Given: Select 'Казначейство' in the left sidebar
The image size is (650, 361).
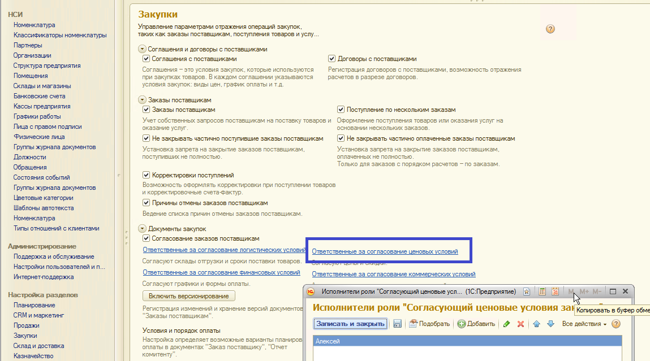Looking at the screenshot, I should (x=33, y=356).
